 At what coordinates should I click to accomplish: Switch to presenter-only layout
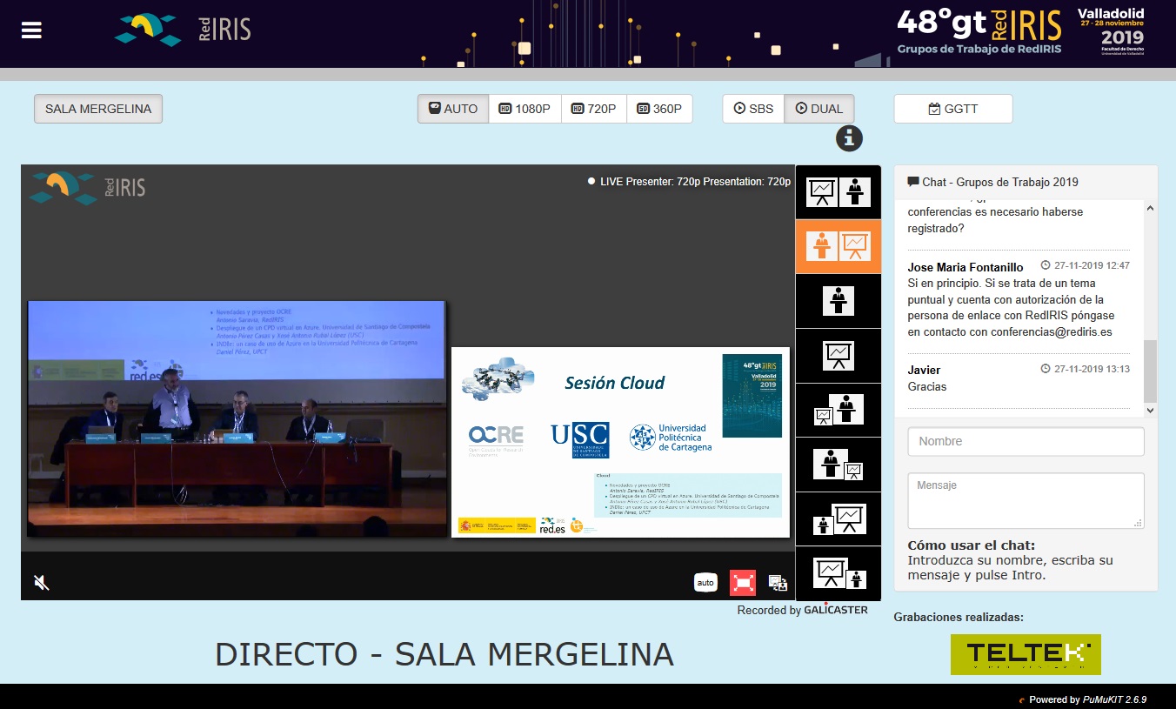click(x=839, y=301)
